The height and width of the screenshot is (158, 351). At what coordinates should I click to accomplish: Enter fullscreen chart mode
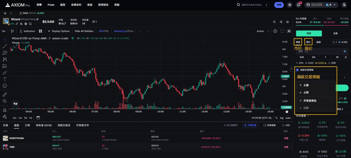pos(282,31)
